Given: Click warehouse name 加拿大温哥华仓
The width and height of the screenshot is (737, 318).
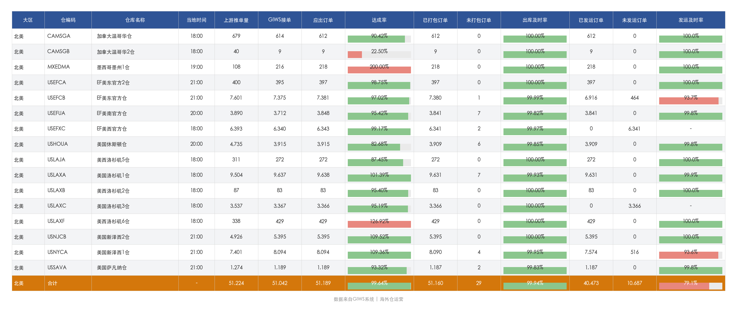Looking at the screenshot, I should point(114,36).
